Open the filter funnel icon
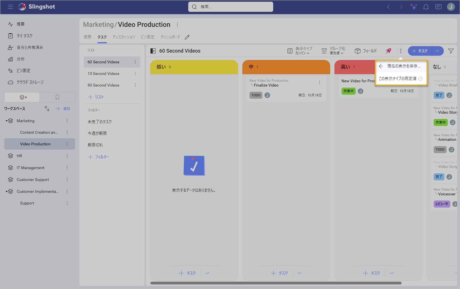 click(x=451, y=51)
